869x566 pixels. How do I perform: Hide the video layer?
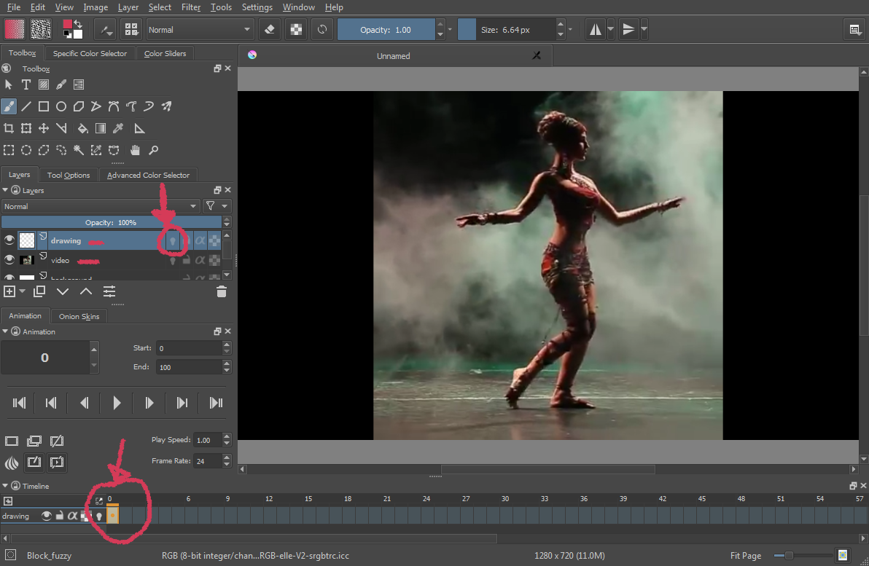(9, 260)
